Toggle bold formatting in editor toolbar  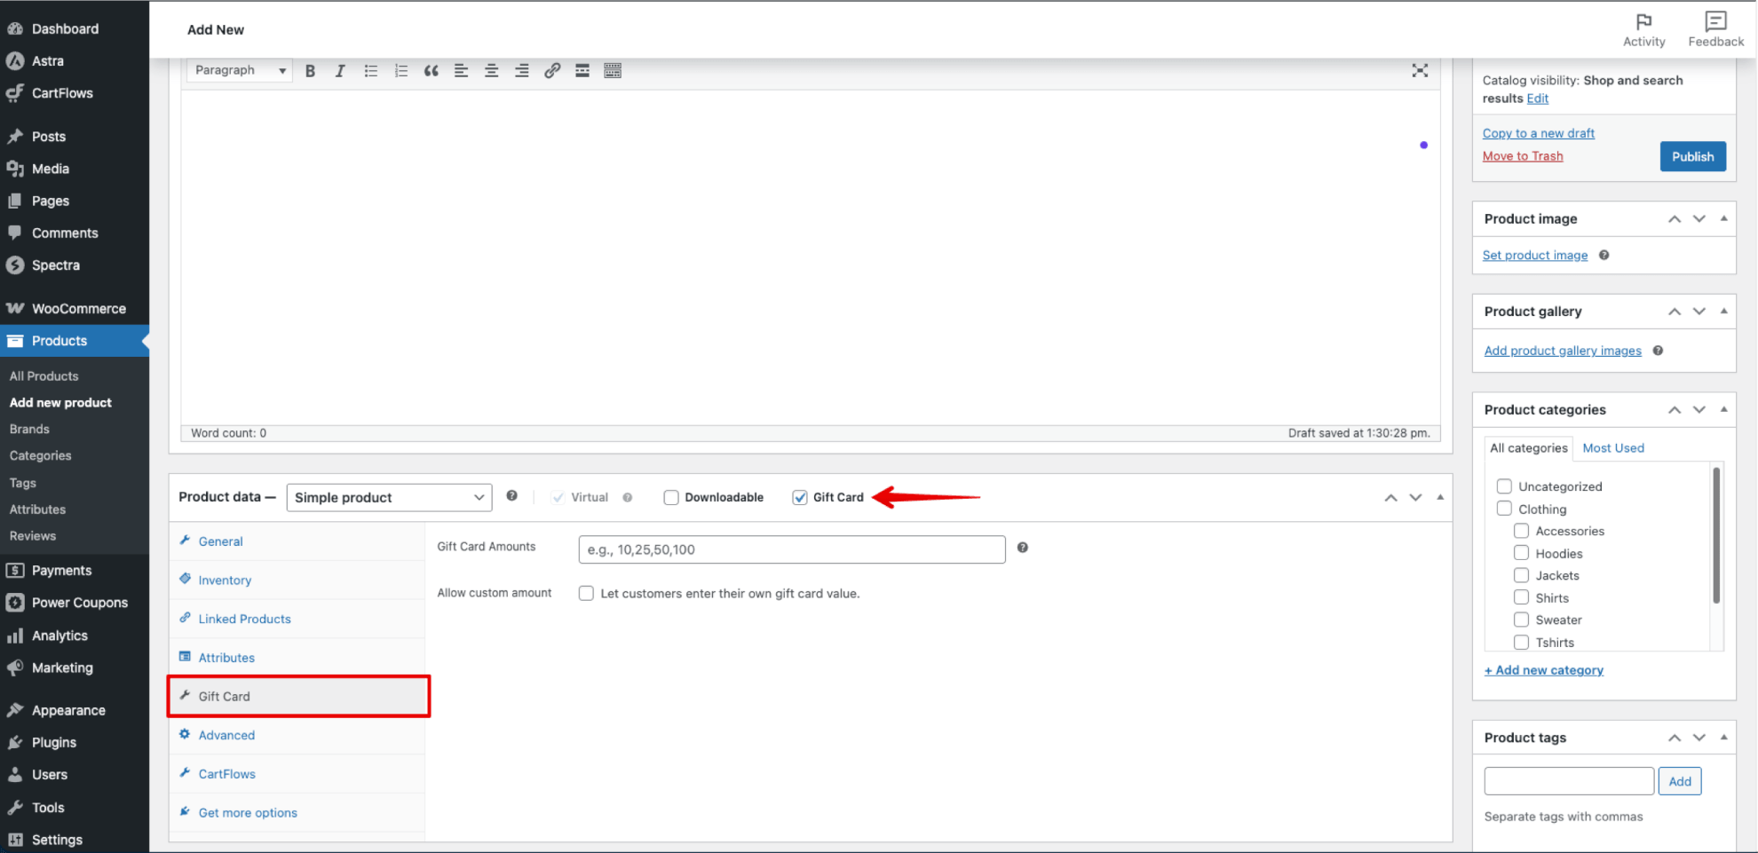[310, 71]
